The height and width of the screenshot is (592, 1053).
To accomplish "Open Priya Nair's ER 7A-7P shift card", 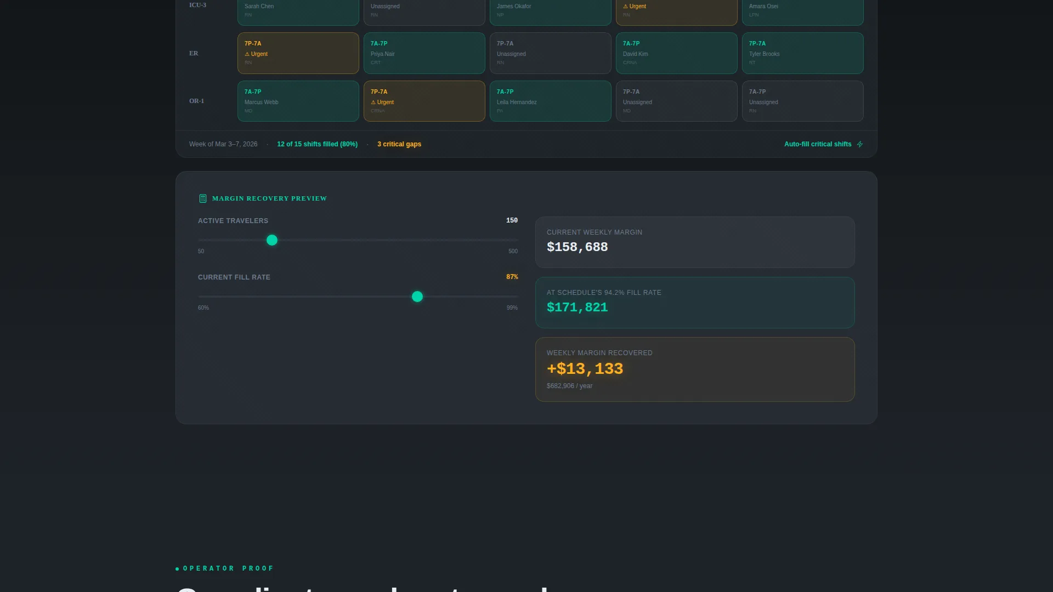I will (x=424, y=53).
